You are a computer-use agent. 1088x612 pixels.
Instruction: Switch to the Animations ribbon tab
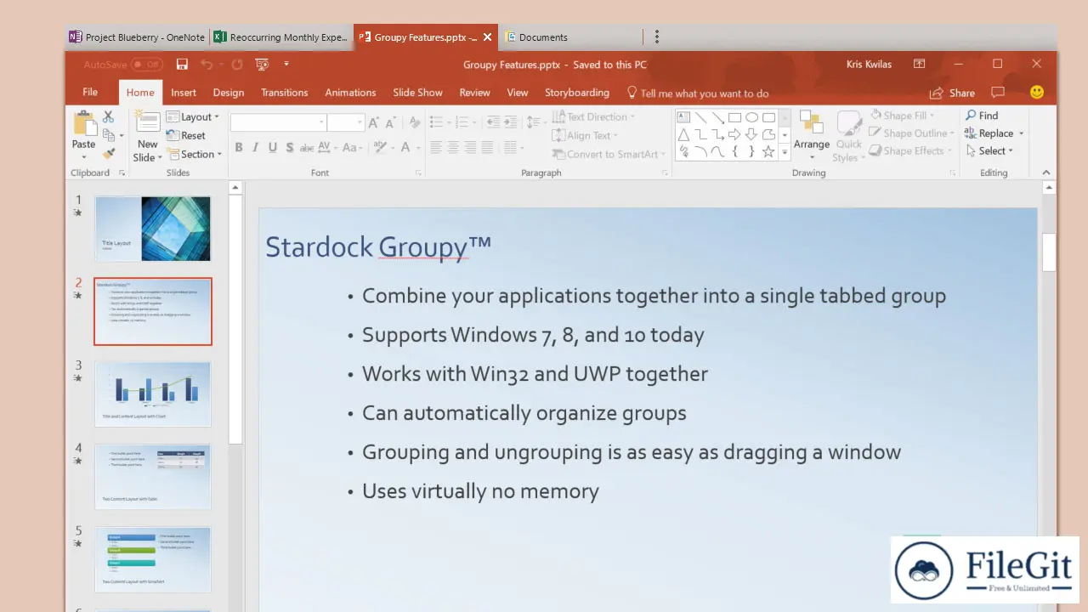pyautogui.click(x=350, y=93)
